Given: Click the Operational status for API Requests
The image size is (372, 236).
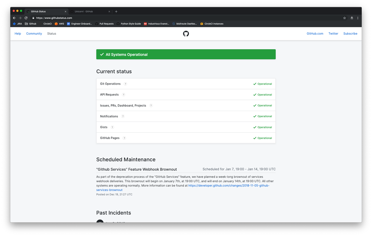Looking at the screenshot, I should 263,95.
